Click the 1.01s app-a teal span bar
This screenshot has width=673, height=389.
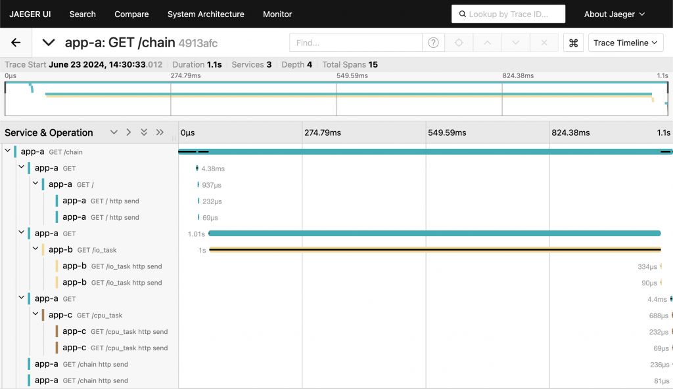pyautogui.click(x=434, y=234)
